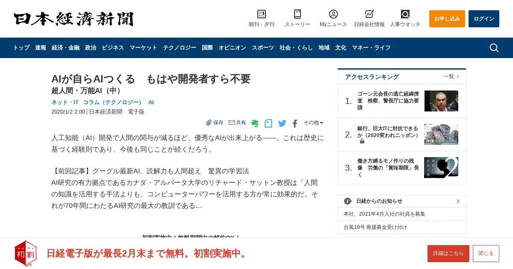Screen dimensions: 513x269
Task: Open the 速報 section
Action: [41, 48]
